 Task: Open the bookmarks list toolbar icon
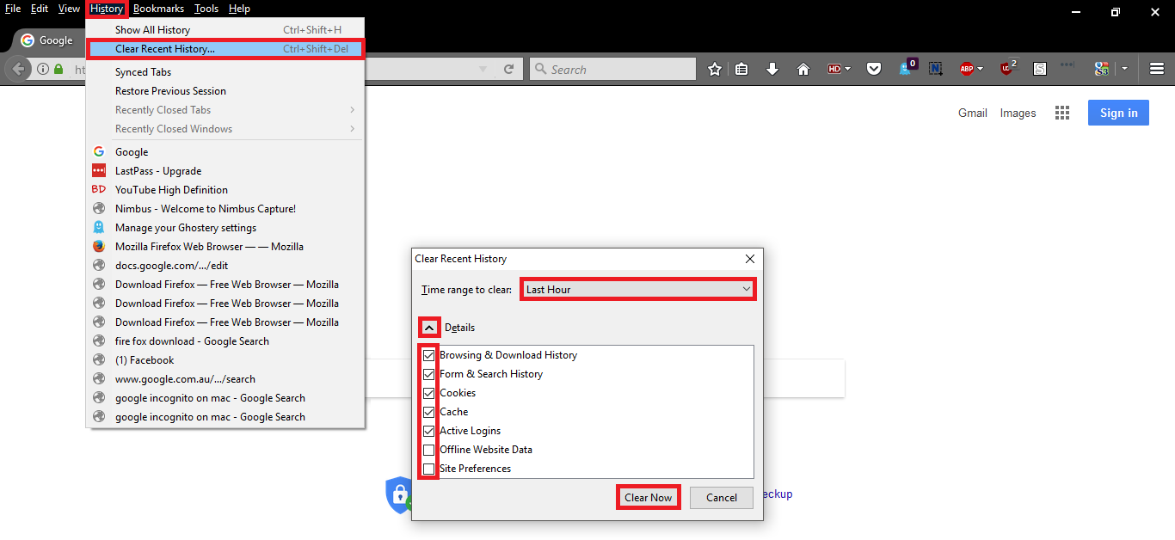point(742,70)
